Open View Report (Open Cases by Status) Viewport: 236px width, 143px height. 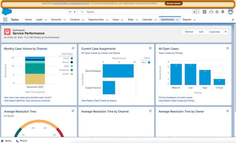point(99,101)
